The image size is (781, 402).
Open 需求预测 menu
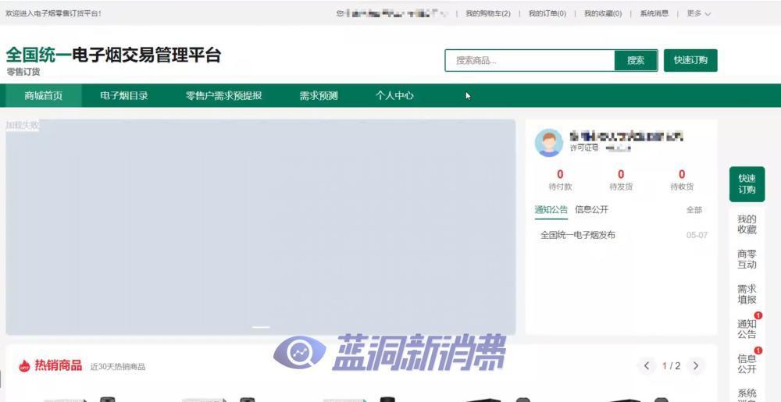tap(319, 95)
